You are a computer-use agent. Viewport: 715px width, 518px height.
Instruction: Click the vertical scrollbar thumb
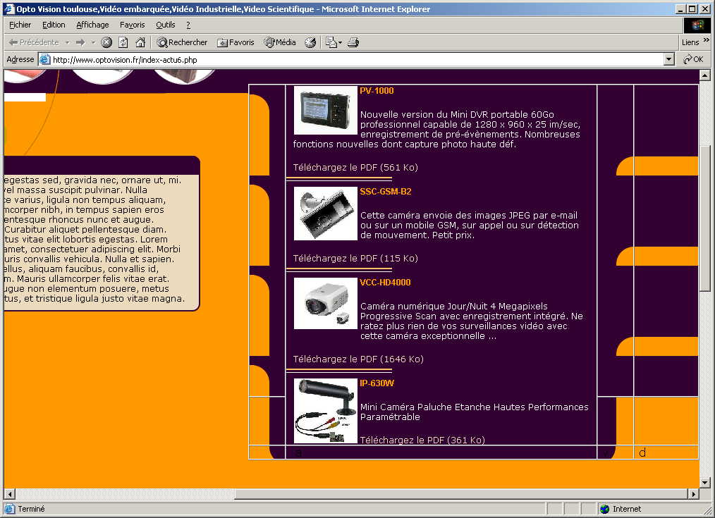pos(704,218)
